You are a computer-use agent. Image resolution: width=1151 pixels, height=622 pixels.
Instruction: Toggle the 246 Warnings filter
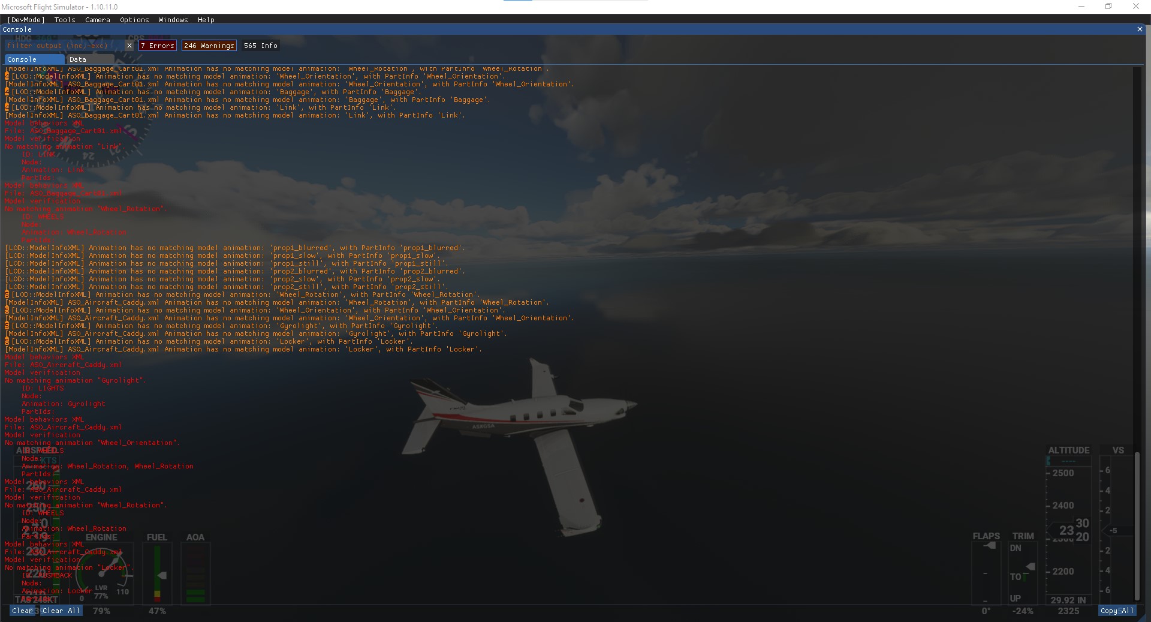click(x=209, y=46)
